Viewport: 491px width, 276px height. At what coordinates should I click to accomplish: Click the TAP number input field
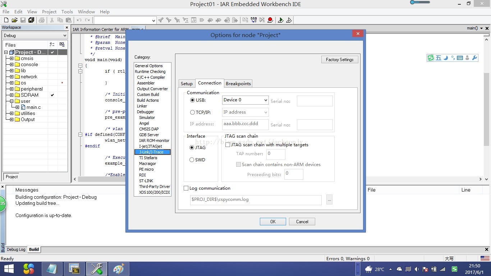point(276,154)
